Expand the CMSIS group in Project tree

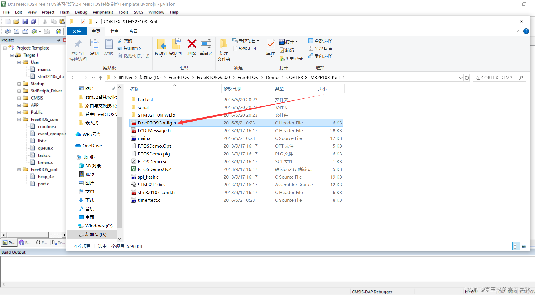point(19,98)
